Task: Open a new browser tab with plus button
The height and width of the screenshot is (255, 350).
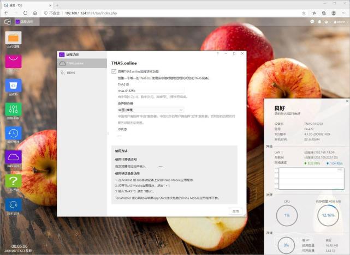Action: click(57, 5)
